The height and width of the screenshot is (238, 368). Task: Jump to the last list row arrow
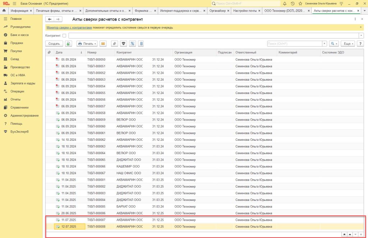tap(361, 234)
